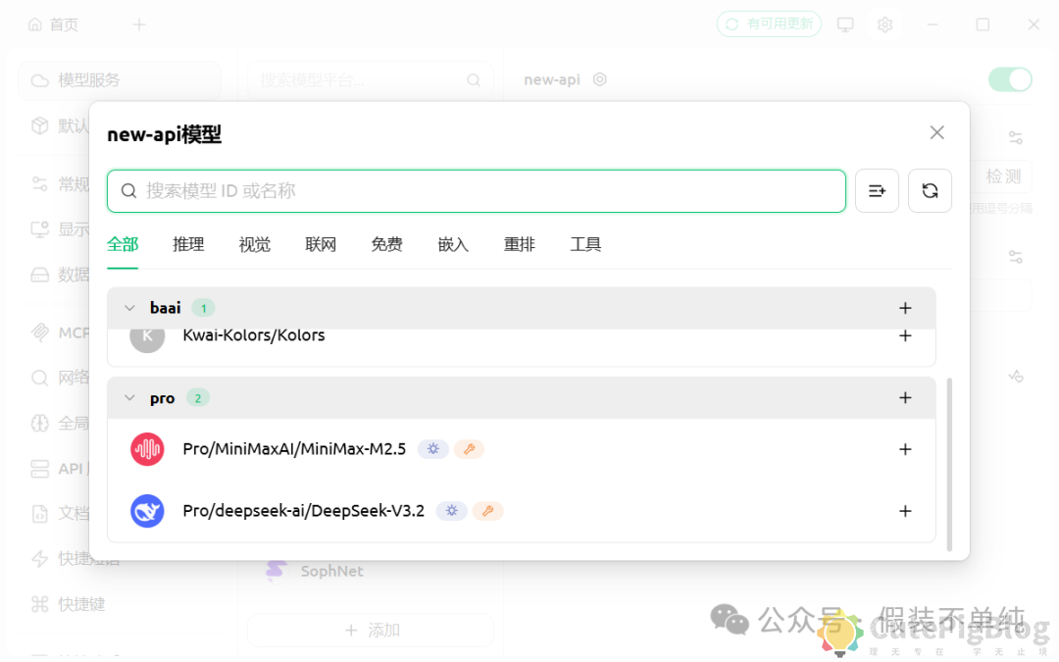Open the model list filter options icon

click(877, 190)
